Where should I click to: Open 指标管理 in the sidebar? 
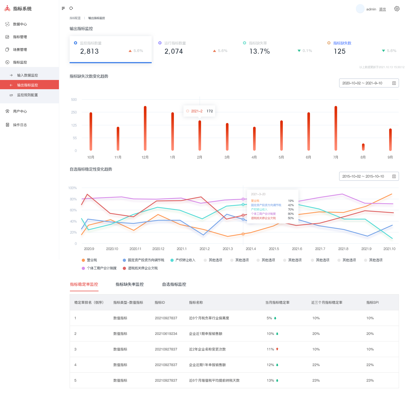coord(20,37)
